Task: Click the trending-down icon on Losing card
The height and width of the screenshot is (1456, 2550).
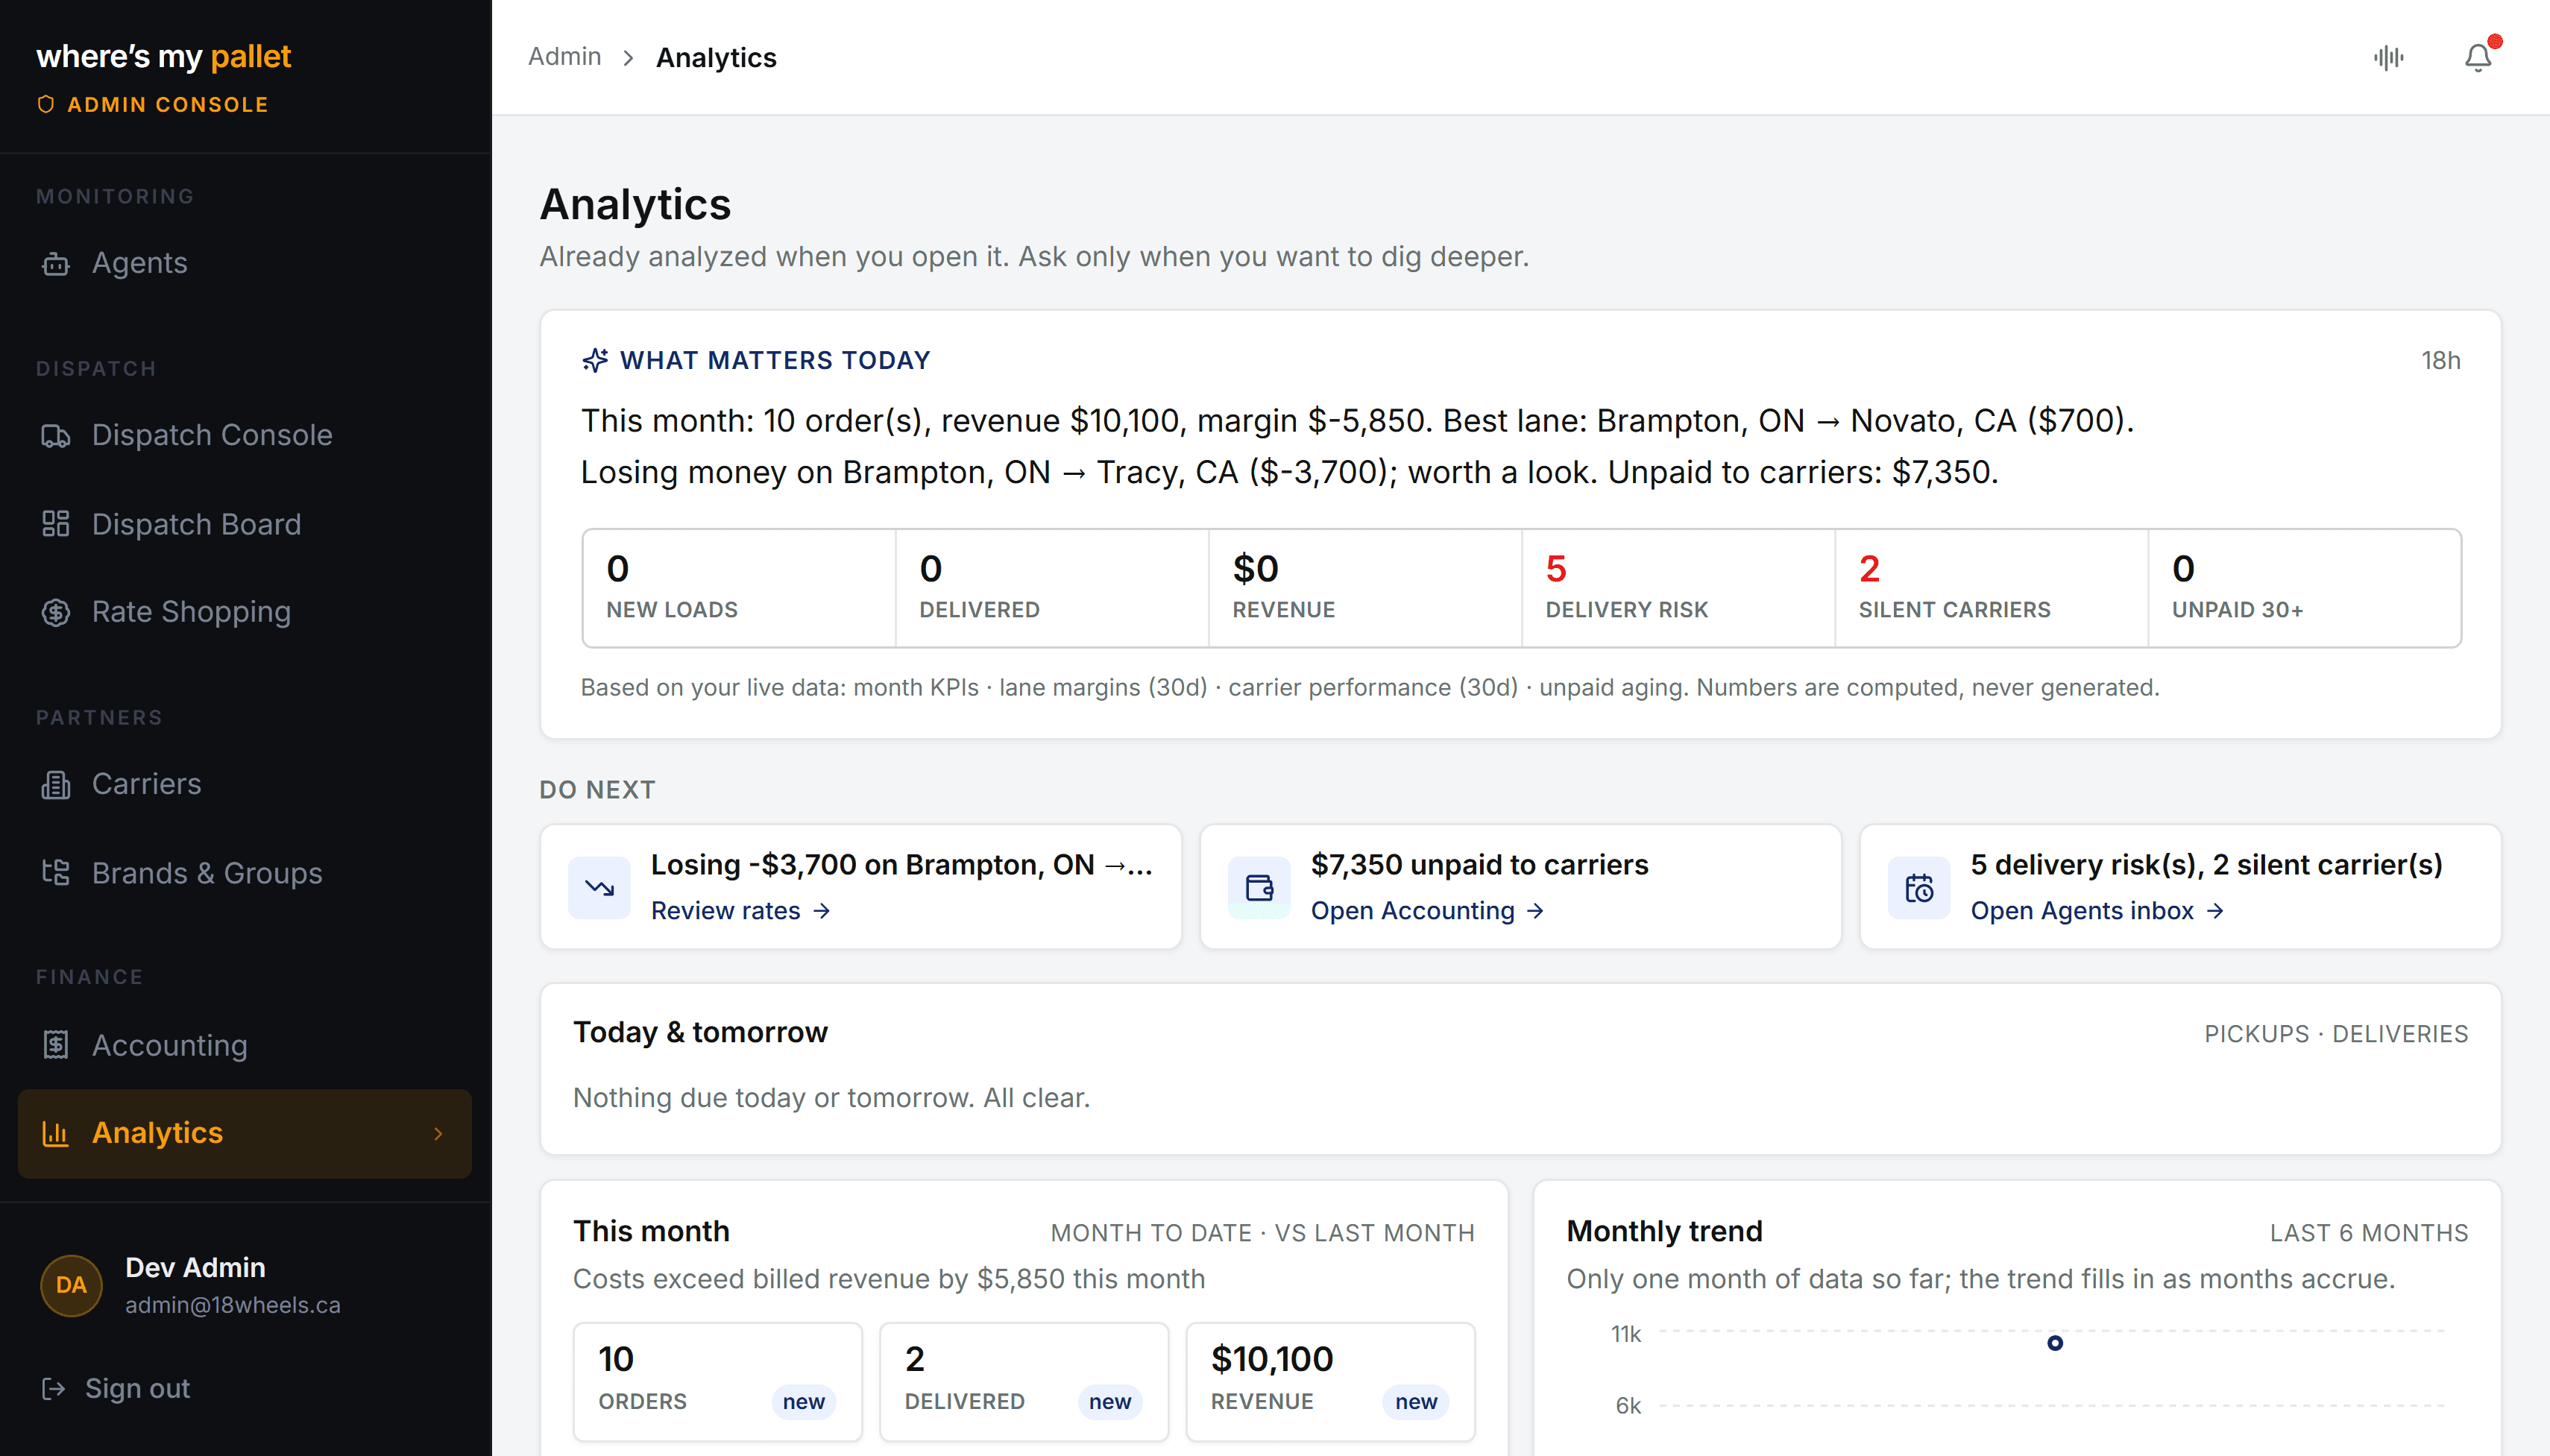Action: [599, 888]
